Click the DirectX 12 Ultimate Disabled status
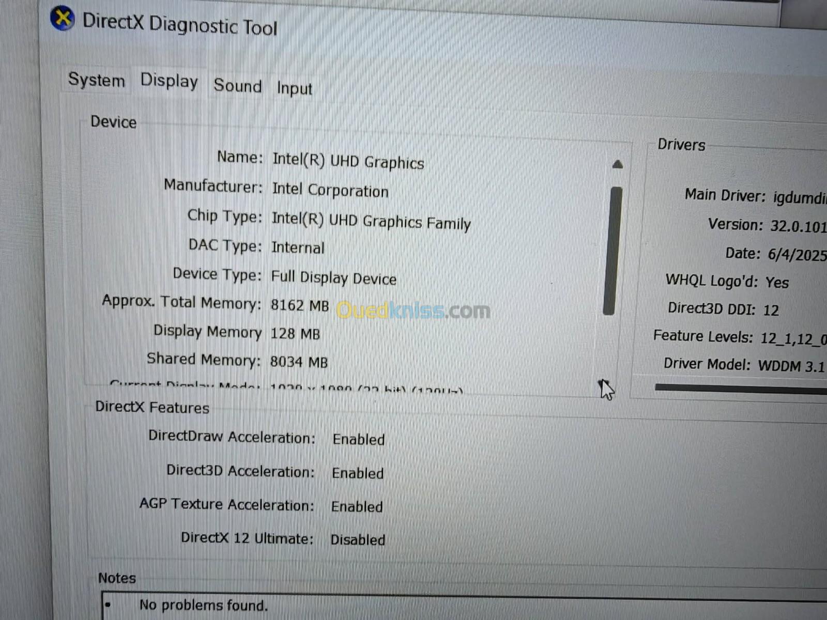827x620 pixels. 358,540
